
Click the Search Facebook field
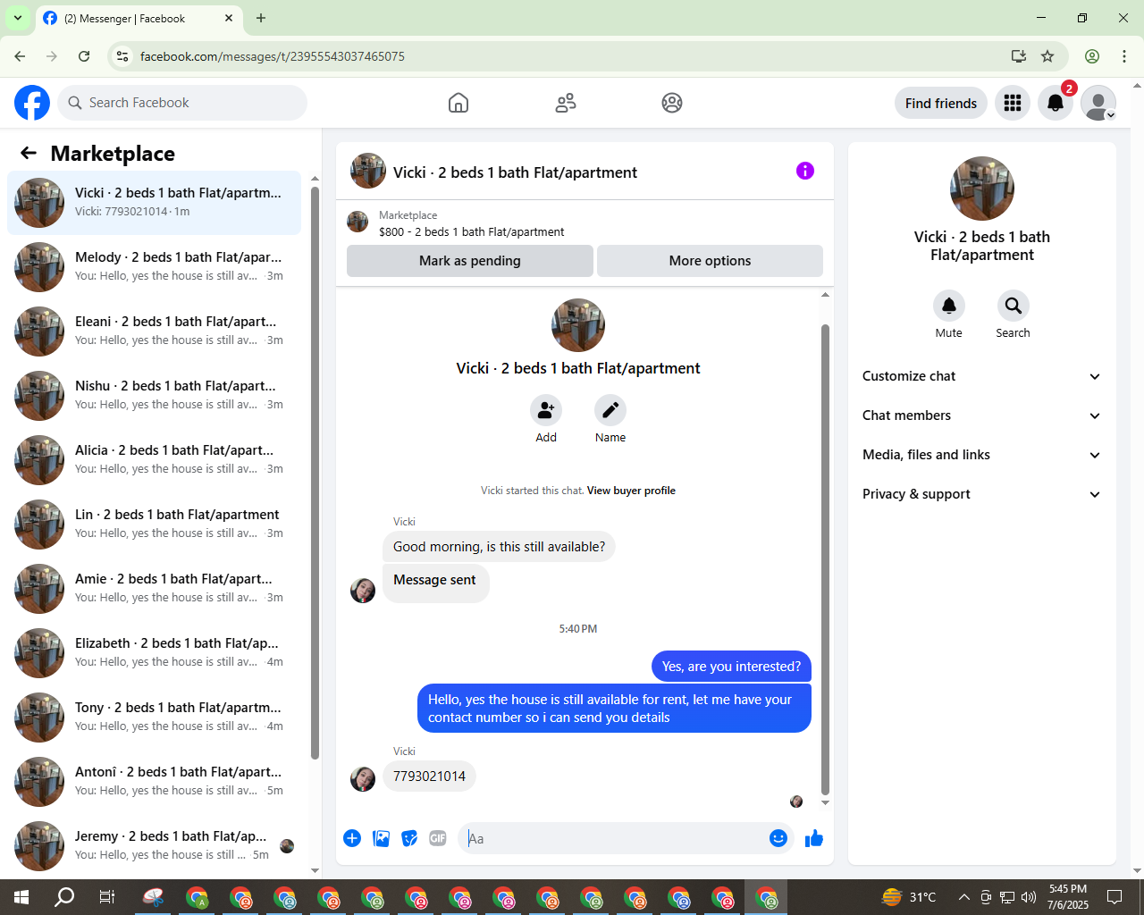(x=182, y=103)
